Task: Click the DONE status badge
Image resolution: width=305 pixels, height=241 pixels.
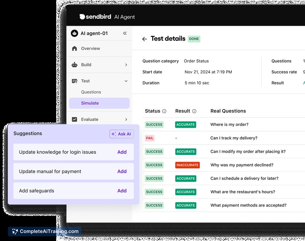Action: [194, 39]
